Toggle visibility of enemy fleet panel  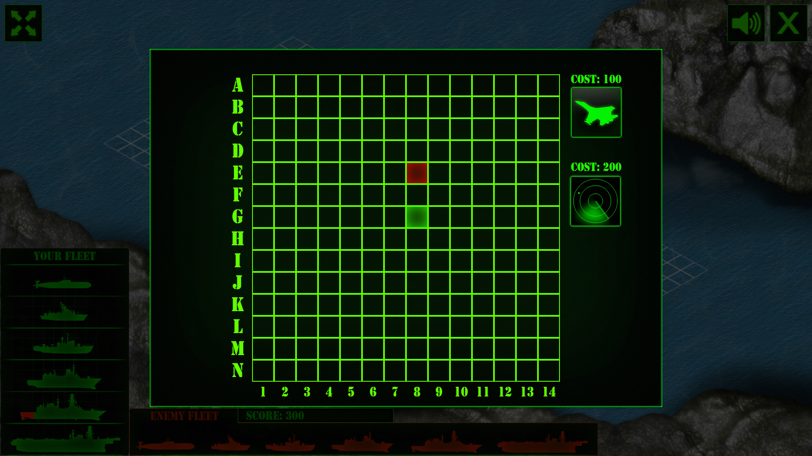pos(184,416)
